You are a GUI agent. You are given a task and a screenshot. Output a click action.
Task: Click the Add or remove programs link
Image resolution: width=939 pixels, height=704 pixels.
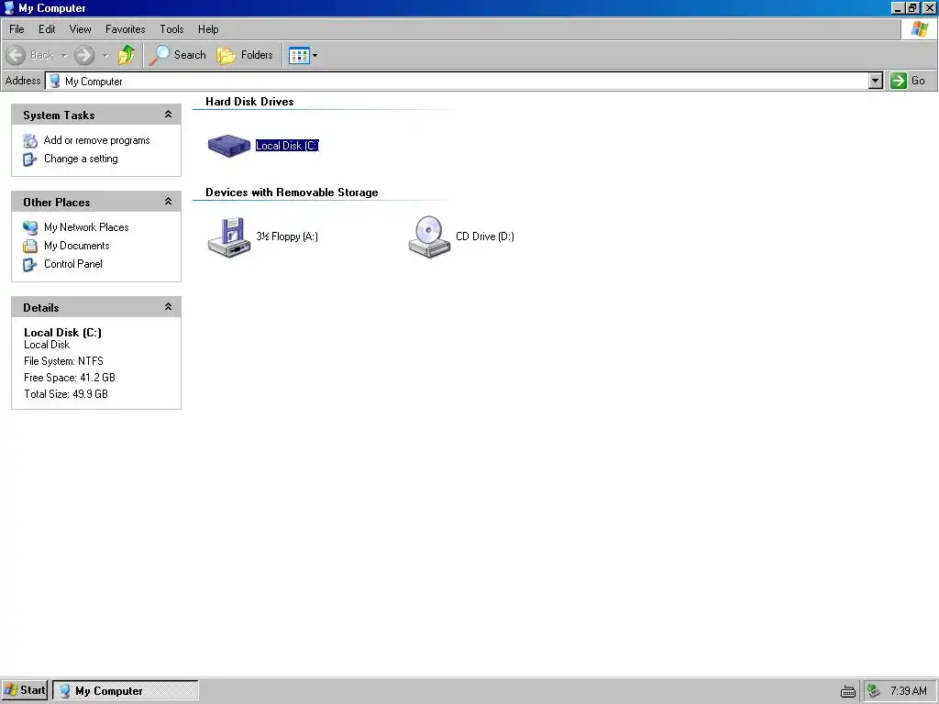pyautogui.click(x=97, y=140)
